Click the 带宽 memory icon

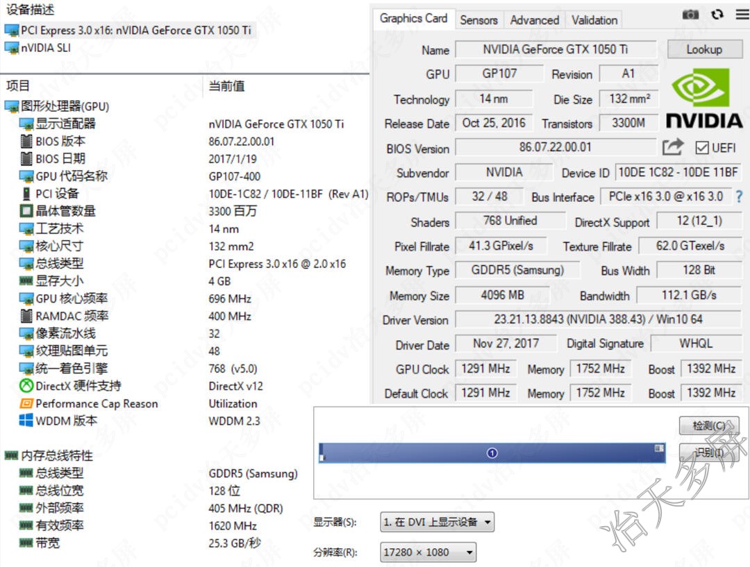click(26, 543)
